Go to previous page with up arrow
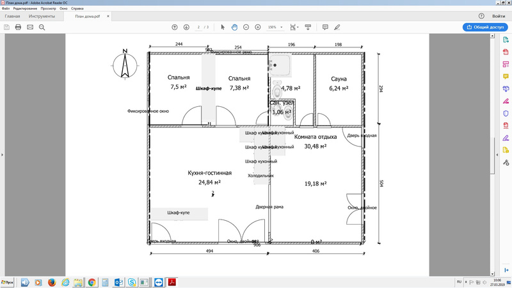 pos(175,28)
